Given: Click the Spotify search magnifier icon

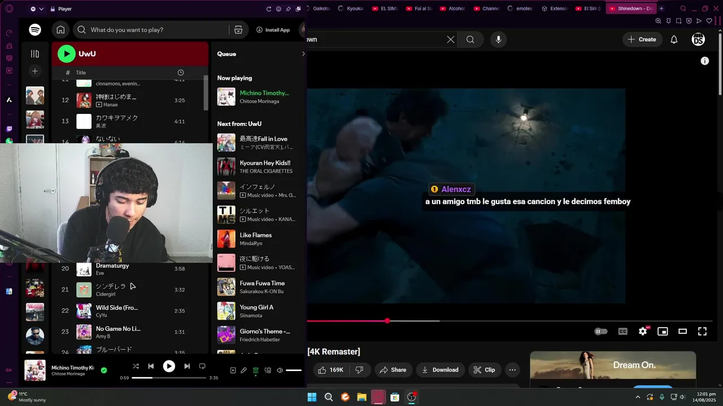Looking at the screenshot, I should tap(82, 30).
